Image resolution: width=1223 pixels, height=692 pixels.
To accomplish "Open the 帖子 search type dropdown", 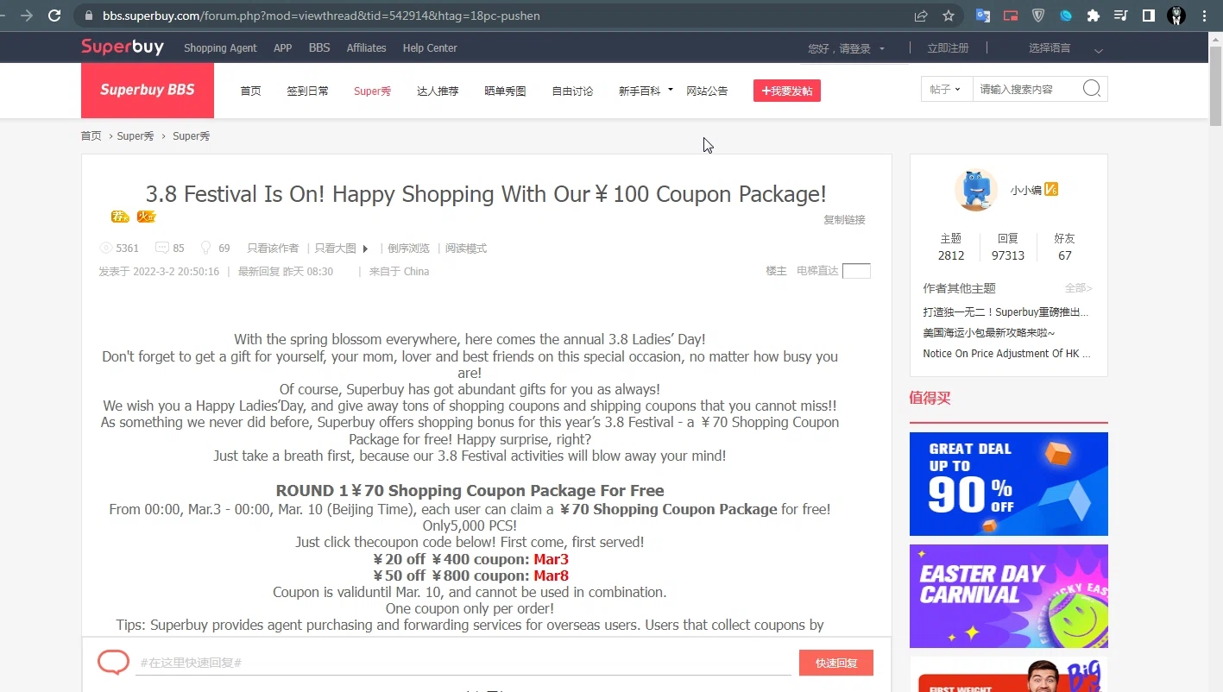I will click(x=946, y=89).
